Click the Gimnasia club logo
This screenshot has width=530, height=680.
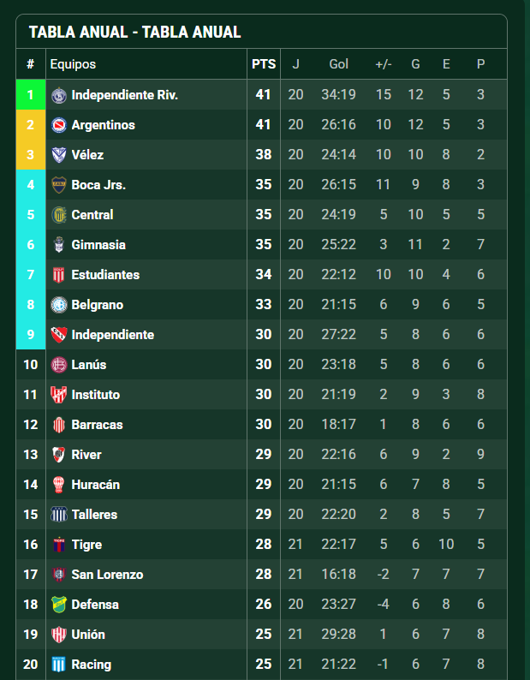click(58, 245)
